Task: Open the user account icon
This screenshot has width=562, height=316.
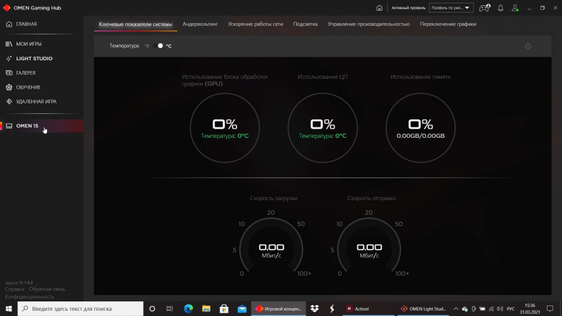Action: coord(515,8)
